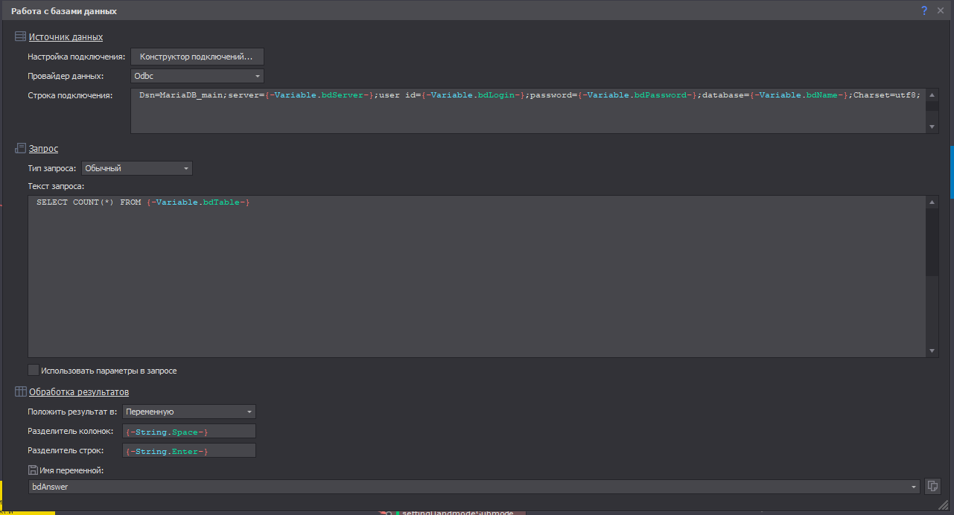Close the database dialog window

click(x=941, y=10)
